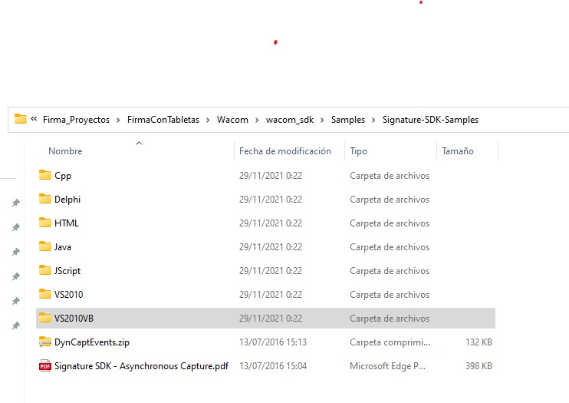The height and width of the screenshot is (403, 569).
Task: Navigate to wacom_sdk breadcrumb folder
Action: (x=290, y=120)
